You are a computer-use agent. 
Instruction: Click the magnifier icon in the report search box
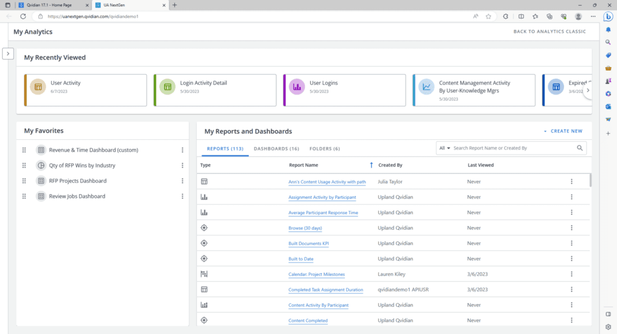580,148
